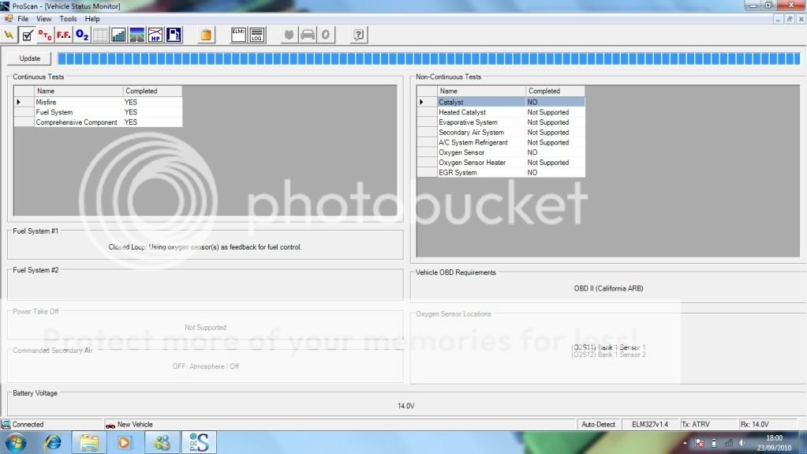Open the F.F. freeze frame tool

(64, 35)
